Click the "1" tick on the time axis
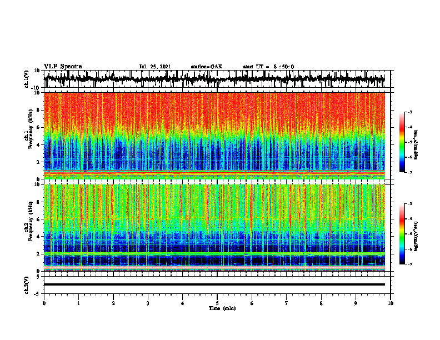The height and width of the screenshot is (340, 440). point(78,303)
